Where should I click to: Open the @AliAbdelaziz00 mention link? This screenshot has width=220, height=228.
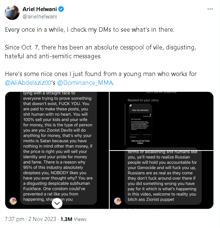[28, 83]
